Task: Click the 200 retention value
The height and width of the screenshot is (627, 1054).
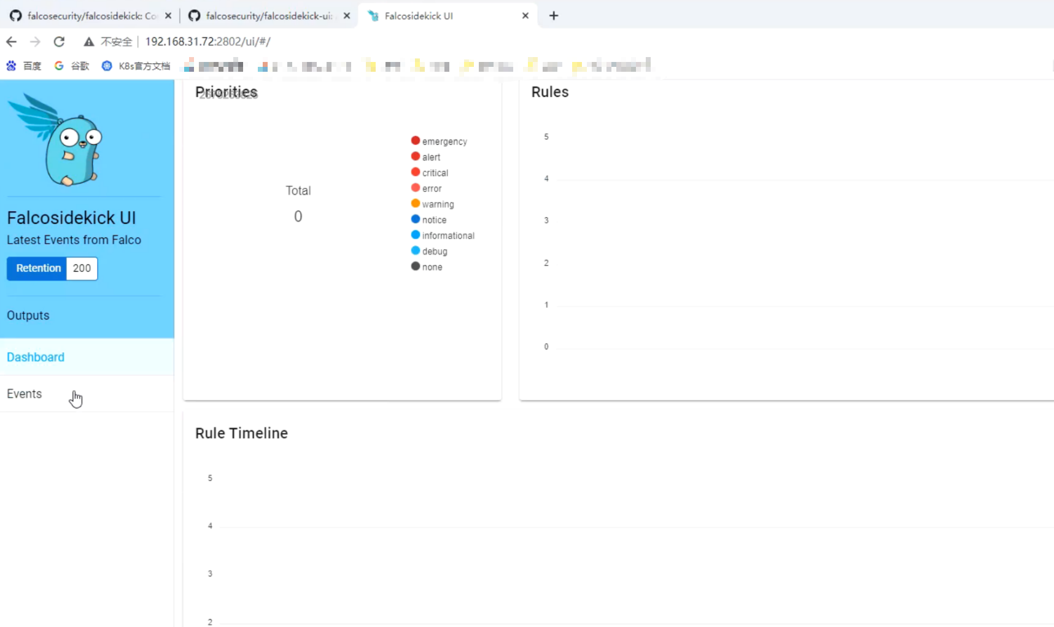Action: [x=82, y=268]
